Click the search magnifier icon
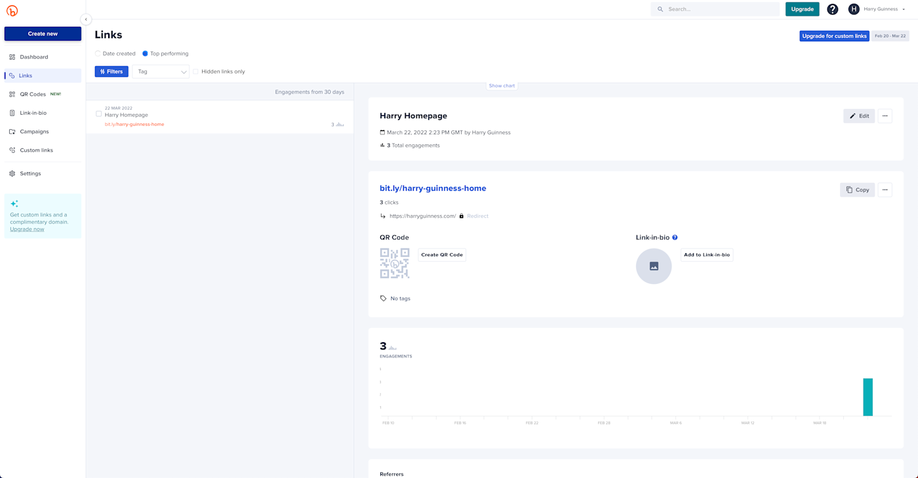Image resolution: width=918 pixels, height=478 pixels. [660, 9]
